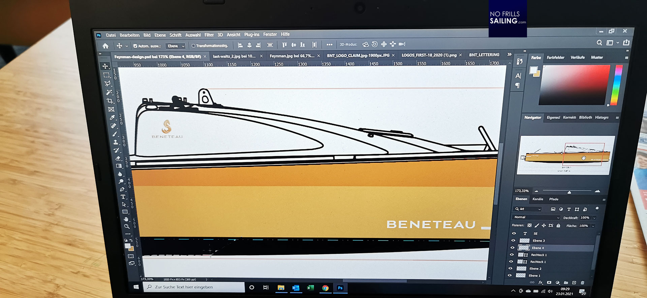Choose the Clone Stamp tool
Viewport: 647px width, 298px height.
(x=116, y=142)
